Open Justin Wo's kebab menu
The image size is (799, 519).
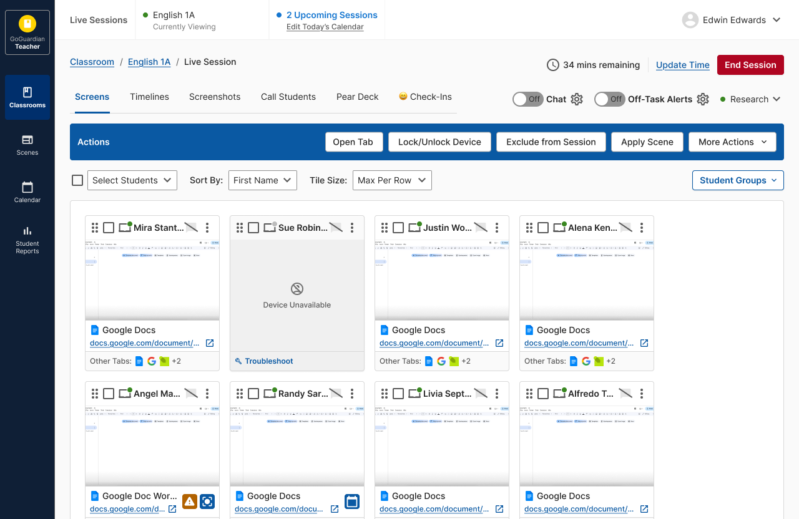click(497, 228)
